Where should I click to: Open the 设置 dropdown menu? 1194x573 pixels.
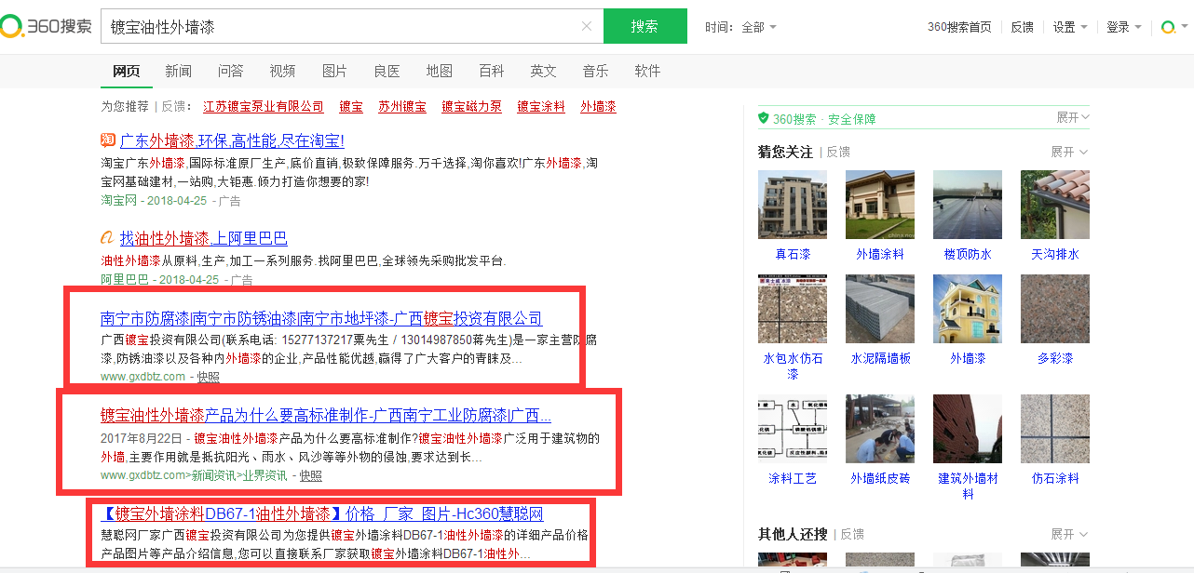click(1070, 27)
